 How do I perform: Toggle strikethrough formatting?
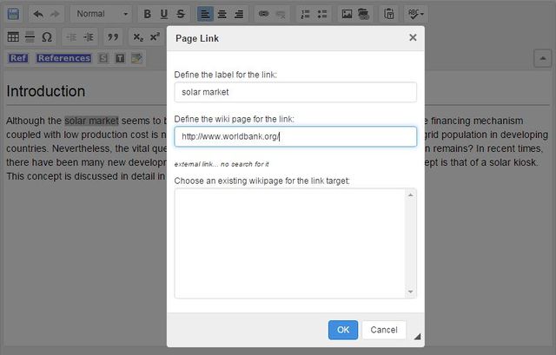[x=180, y=14]
